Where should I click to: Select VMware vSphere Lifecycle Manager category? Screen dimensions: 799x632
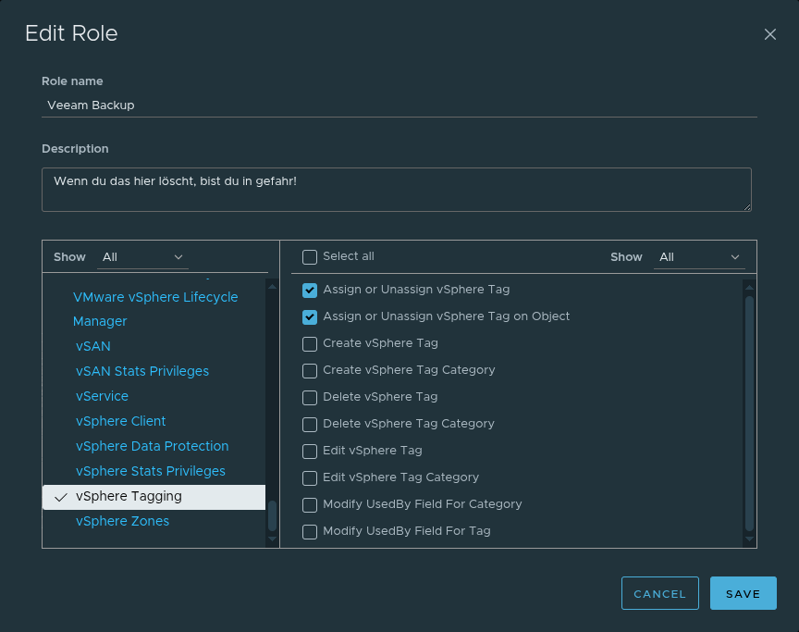(x=154, y=309)
